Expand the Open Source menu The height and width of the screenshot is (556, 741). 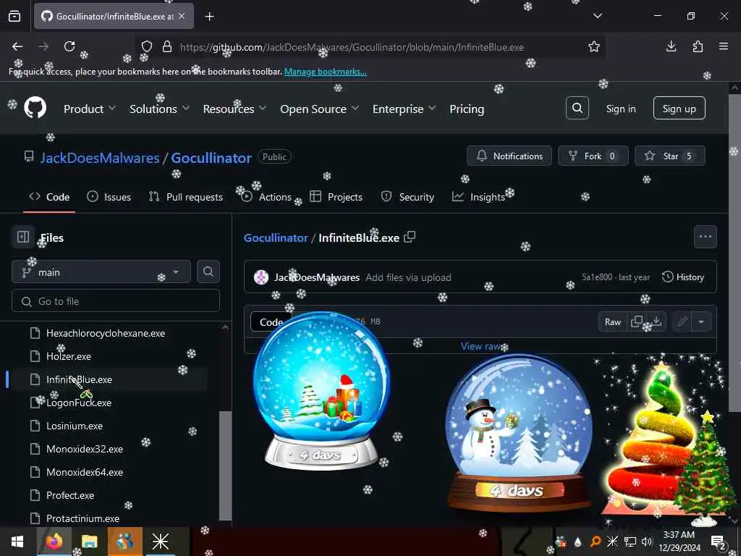(x=319, y=109)
